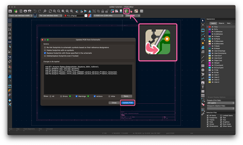Click the Undo arrow icon
Image resolution: width=243 pixels, height=145 pixels.
coord(35,11)
